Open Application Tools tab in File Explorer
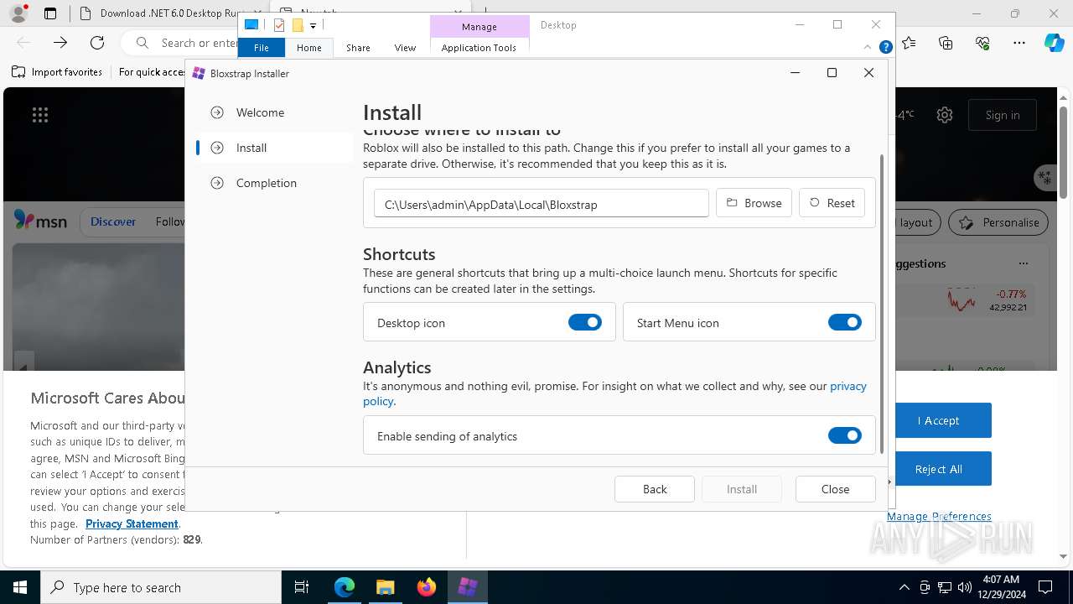Image resolution: width=1073 pixels, height=604 pixels. pos(479,48)
